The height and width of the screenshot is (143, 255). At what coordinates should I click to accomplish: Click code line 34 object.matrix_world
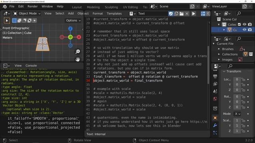(128, 81)
